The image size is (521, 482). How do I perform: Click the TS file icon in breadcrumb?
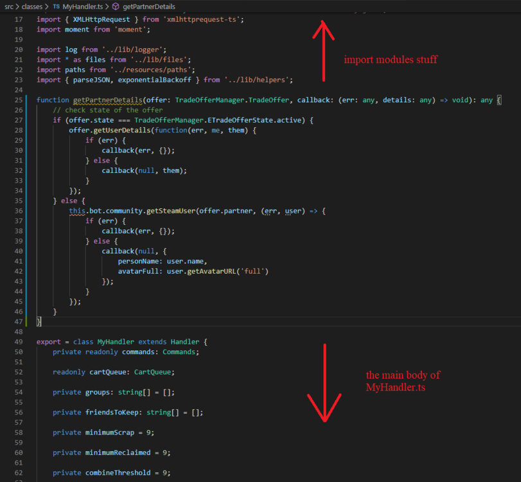click(57, 6)
